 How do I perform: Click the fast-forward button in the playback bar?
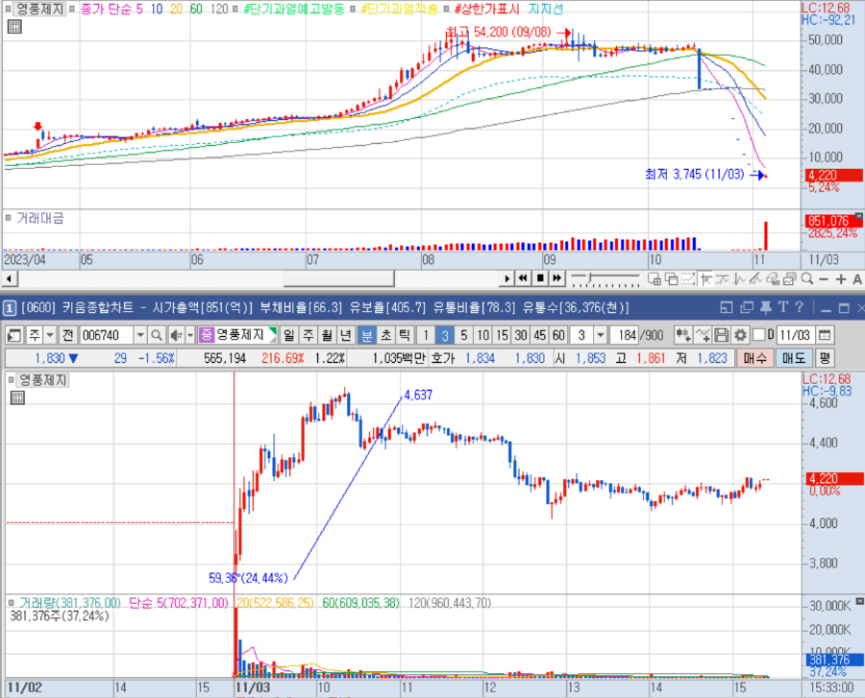tap(557, 278)
